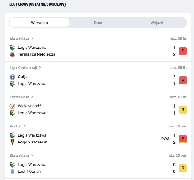Click red P badge for Pogoń Szczecin match
This screenshot has width=194, height=180.
click(x=183, y=139)
